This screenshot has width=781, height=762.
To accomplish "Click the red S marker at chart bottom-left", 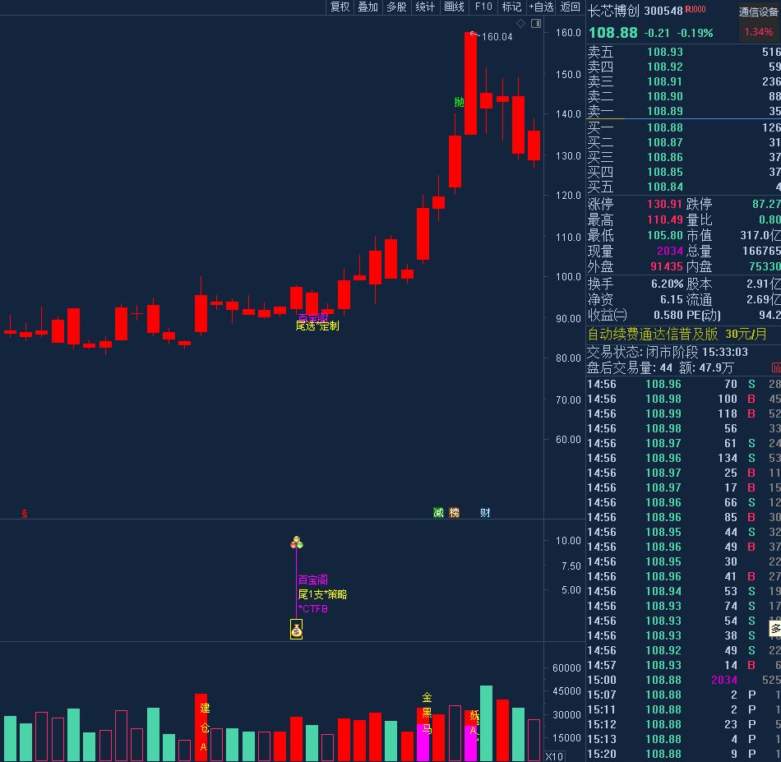I will [25, 514].
